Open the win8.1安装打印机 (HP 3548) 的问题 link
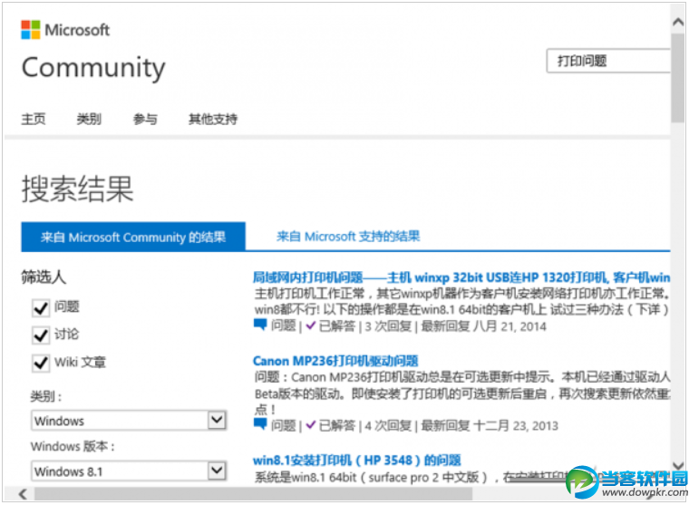The height and width of the screenshot is (505, 689). click(x=357, y=461)
